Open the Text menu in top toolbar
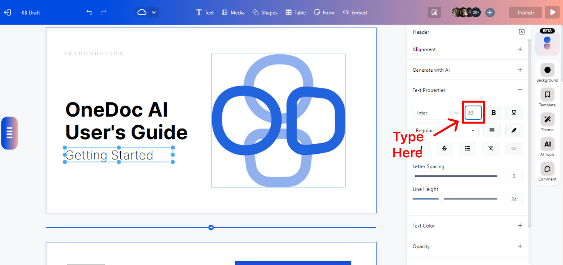This screenshot has height=265, width=563. click(205, 12)
